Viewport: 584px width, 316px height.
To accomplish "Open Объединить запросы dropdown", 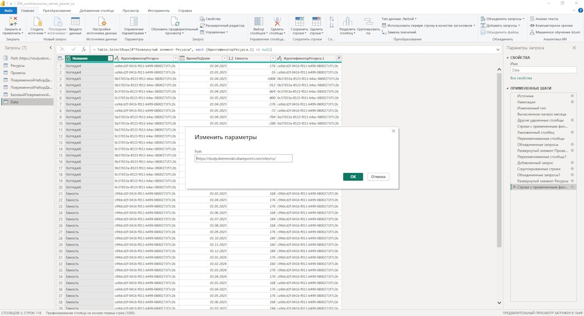I will point(502,18).
